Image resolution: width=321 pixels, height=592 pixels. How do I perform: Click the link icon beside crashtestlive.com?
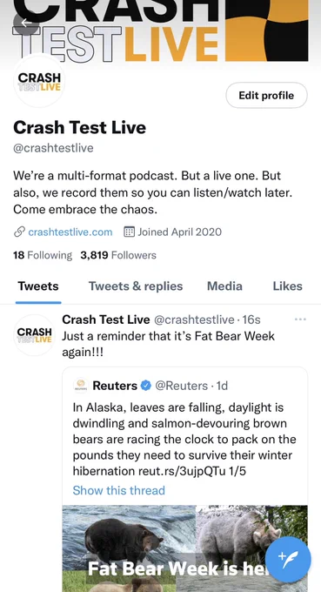click(19, 232)
